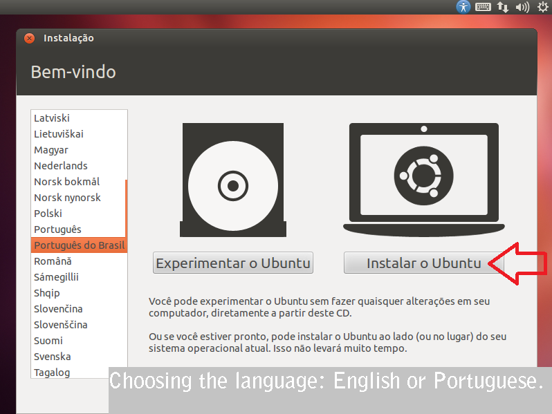Image resolution: width=552 pixels, height=414 pixels.
Task: Open the network connections indicator
Action: tap(503, 7)
